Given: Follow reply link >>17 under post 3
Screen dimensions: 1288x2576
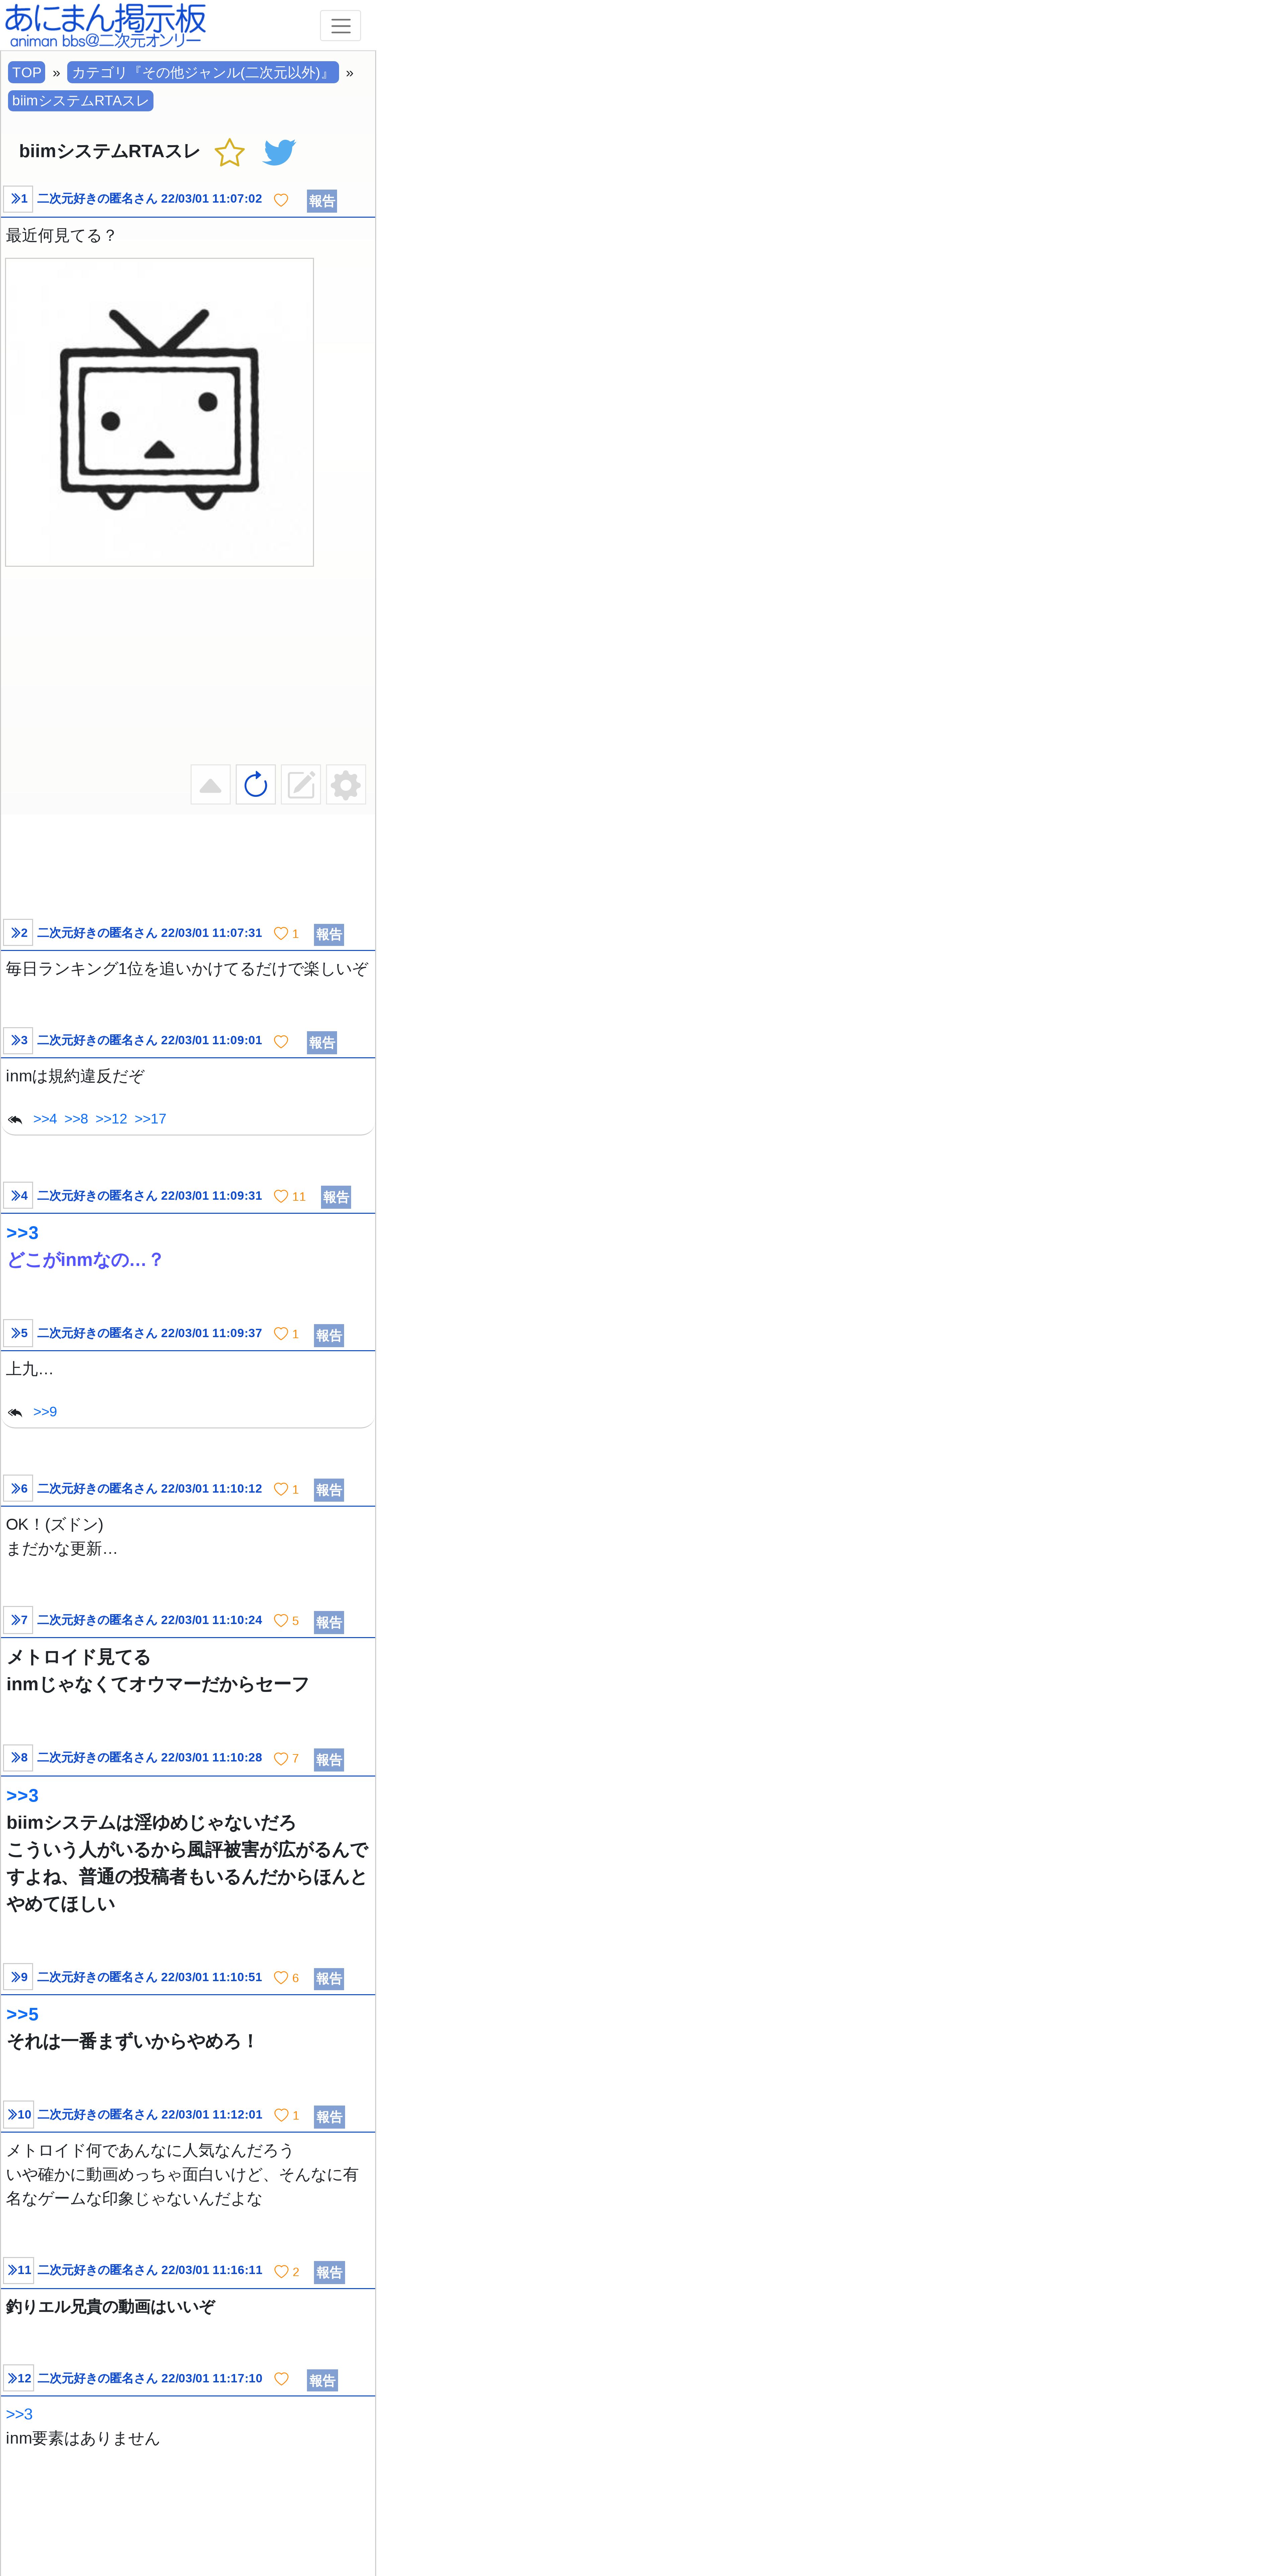Looking at the screenshot, I should tap(150, 1119).
